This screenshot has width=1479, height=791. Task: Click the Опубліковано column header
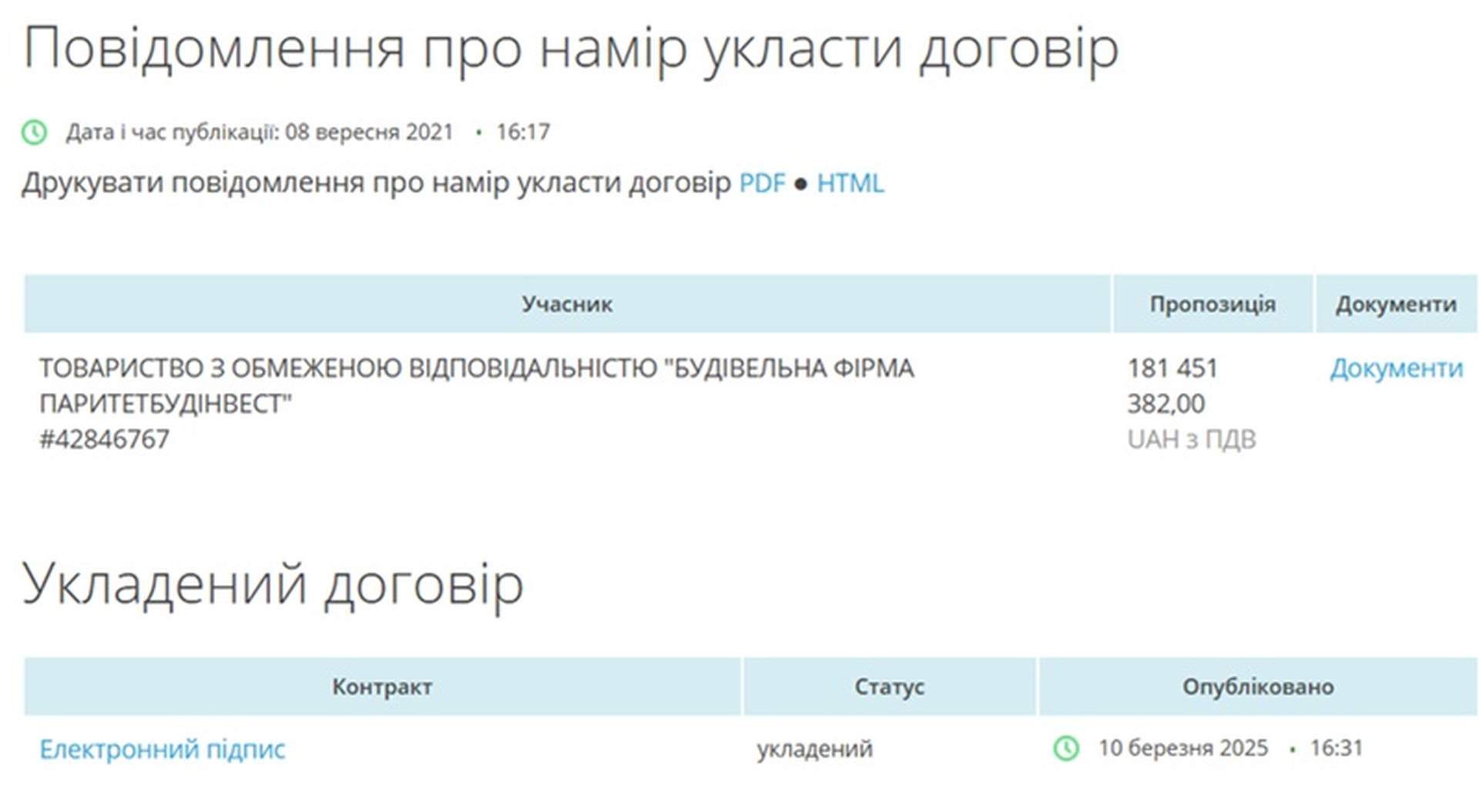coord(1257,686)
